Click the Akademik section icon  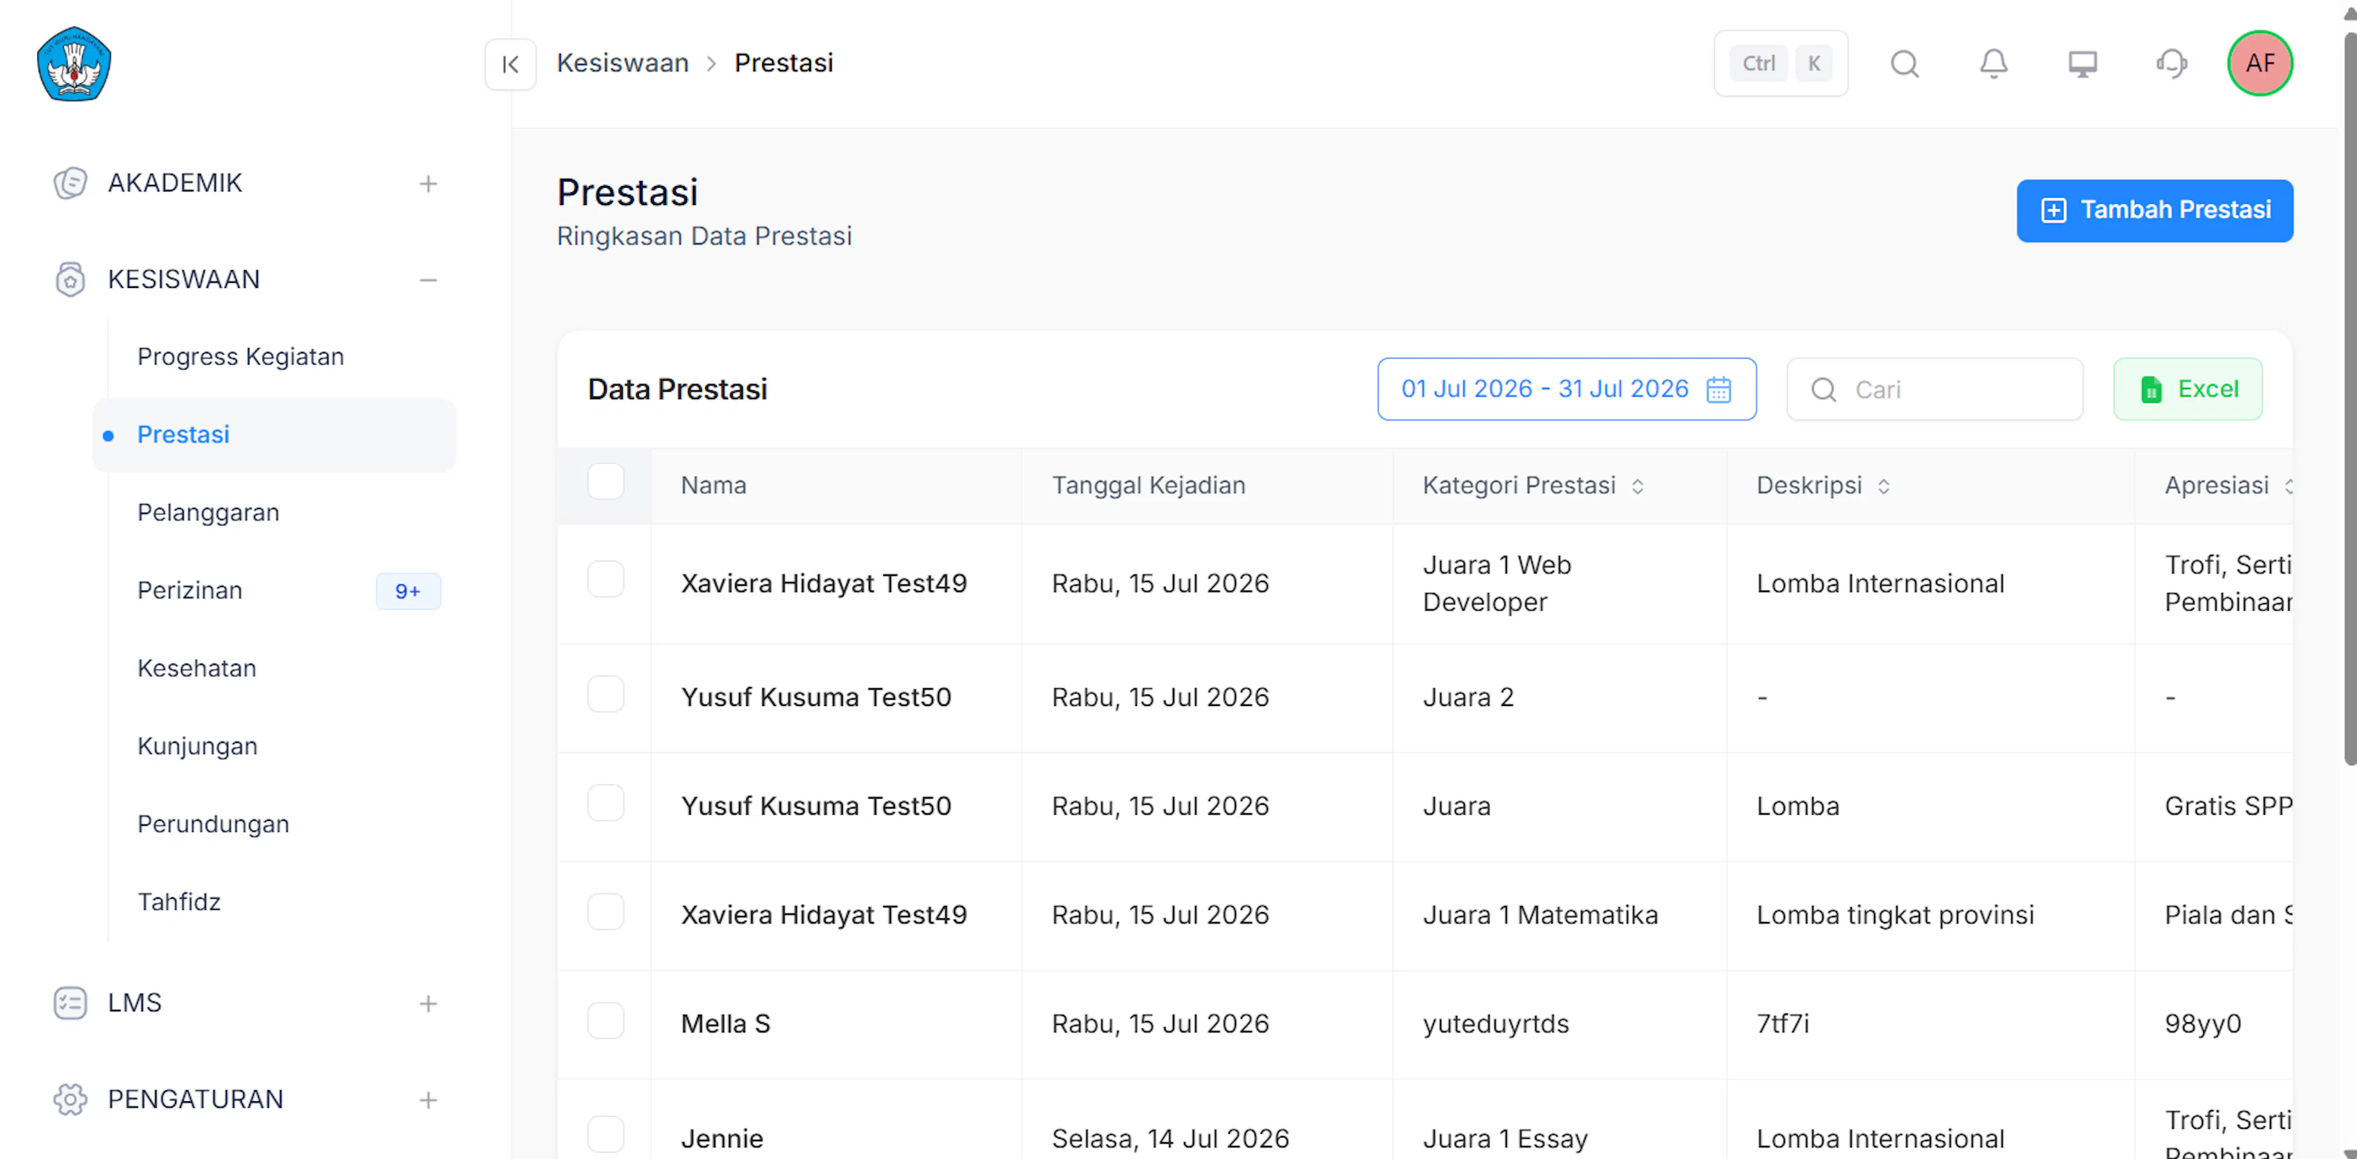pyautogui.click(x=71, y=183)
